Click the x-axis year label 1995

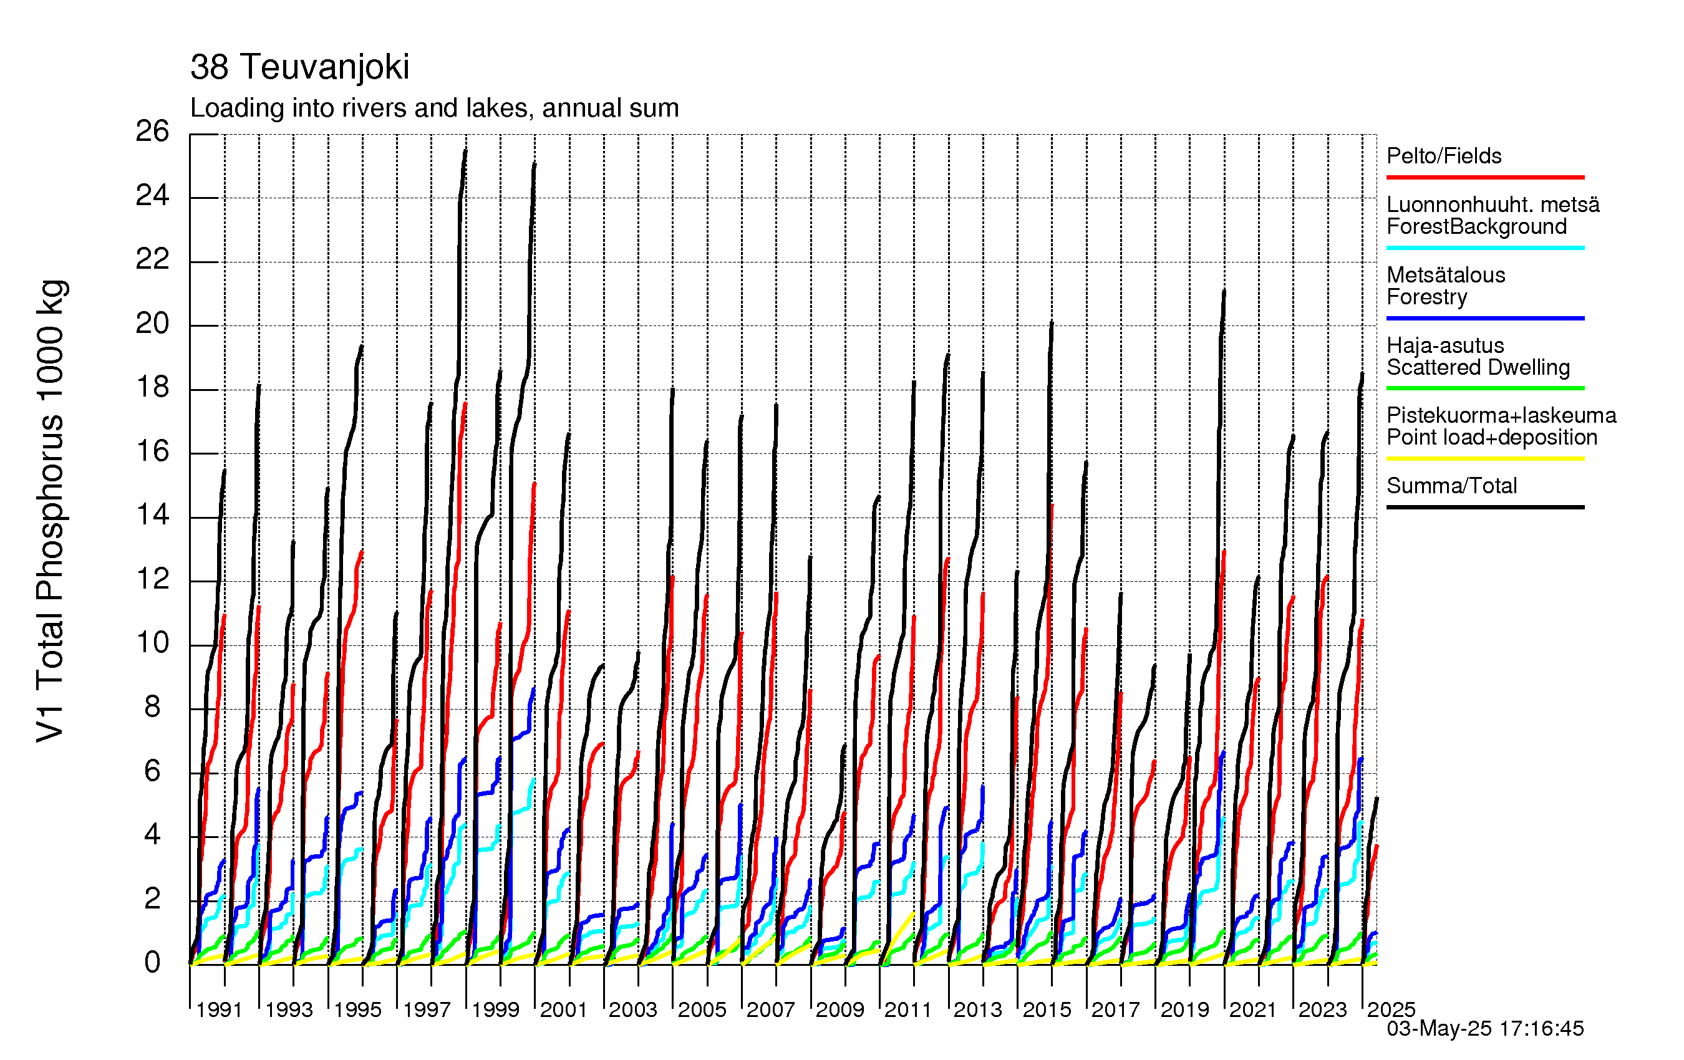click(x=357, y=1009)
